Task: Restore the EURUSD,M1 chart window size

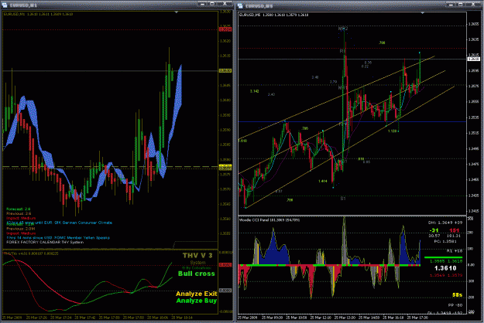Action: coord(212,4)
